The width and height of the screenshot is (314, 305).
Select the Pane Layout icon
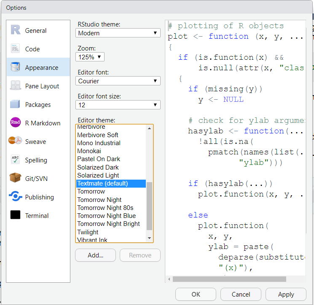pyautogui.click(x=16, y=86)
